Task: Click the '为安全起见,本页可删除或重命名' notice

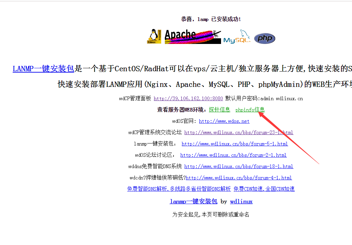Action: (x=211, y=214)
